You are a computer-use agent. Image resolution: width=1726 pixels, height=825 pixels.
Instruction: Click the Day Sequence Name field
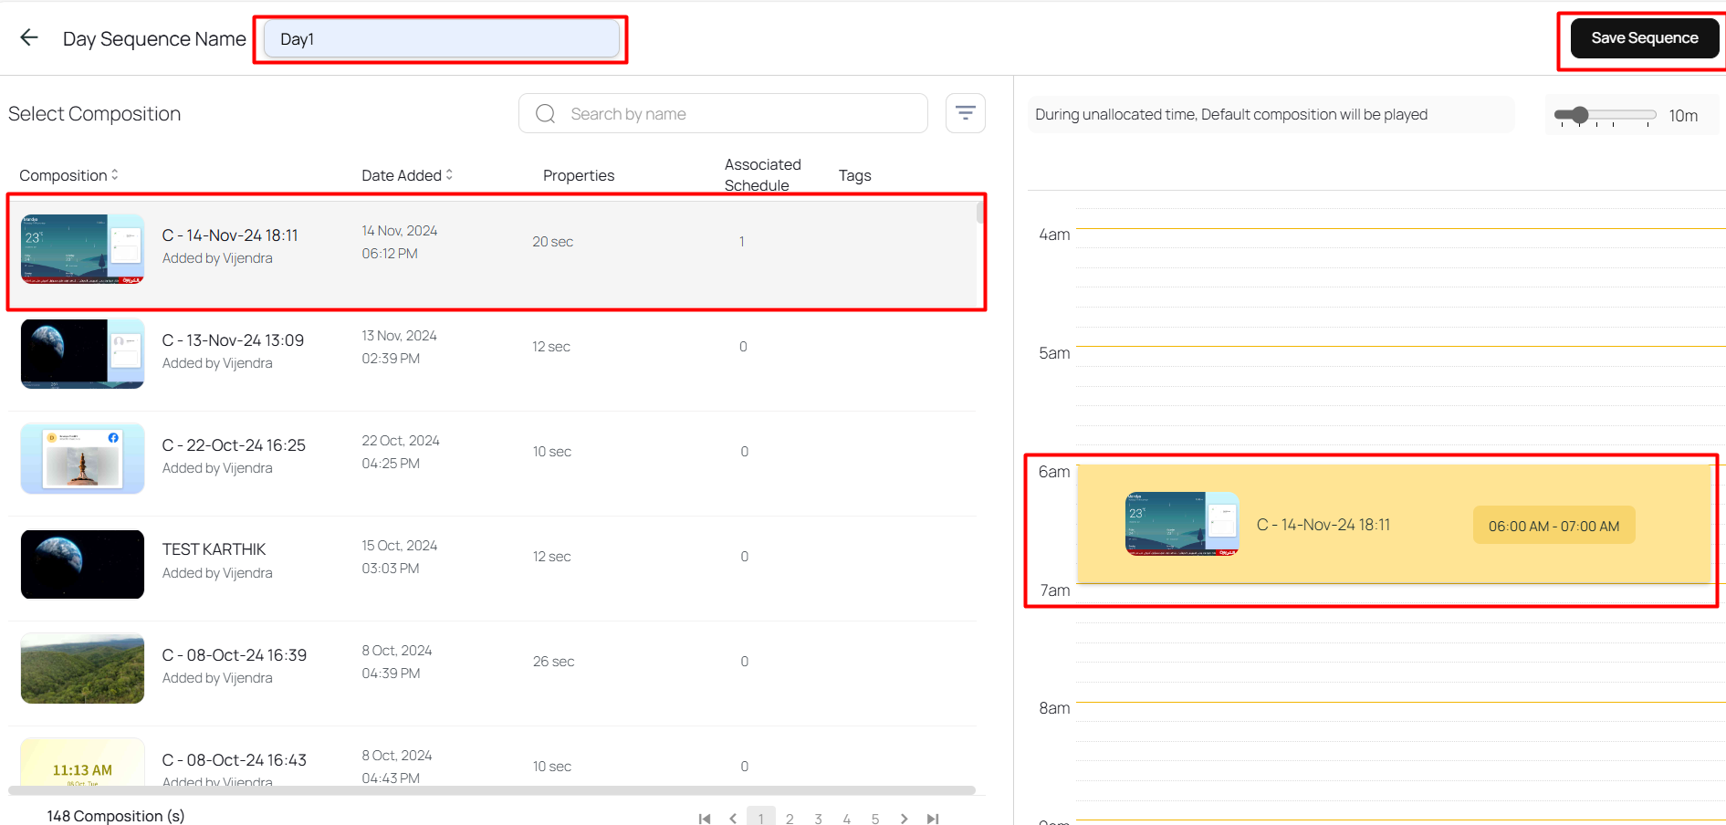441,39
